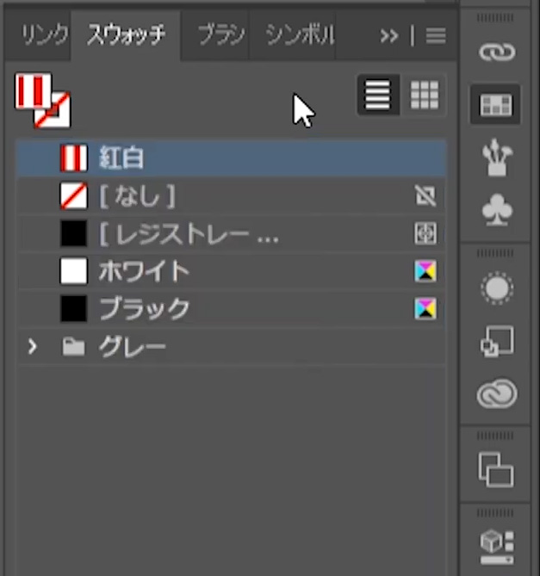Switch swatches to thumbnail grid view
The width and height of the screenshot is (540, 576).
[425, 95]
